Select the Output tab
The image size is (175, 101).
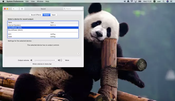[x=46, y=15]
